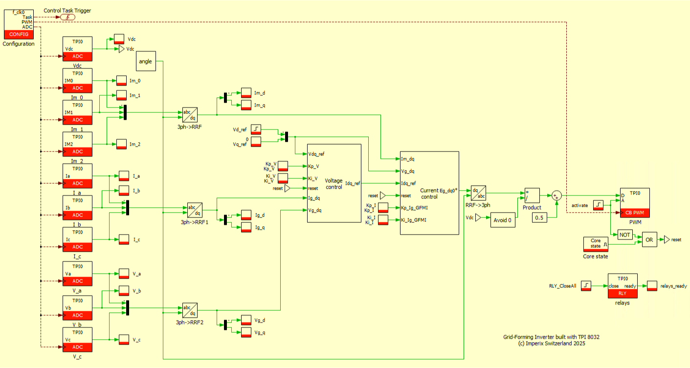Click the Control Task Trigger block
690x368 pixels.
pos(67,17)
